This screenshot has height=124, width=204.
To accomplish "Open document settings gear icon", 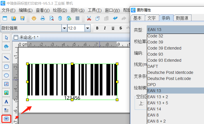I will [34, 18].
